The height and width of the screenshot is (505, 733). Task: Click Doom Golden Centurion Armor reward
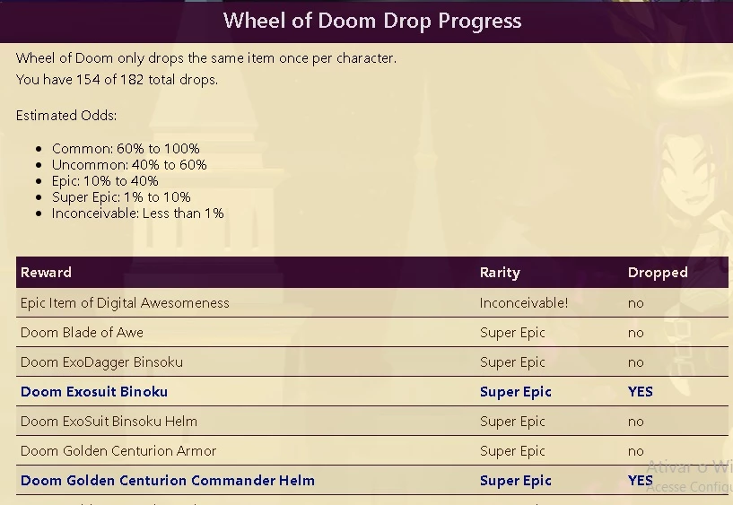click(x=118, y=451)
